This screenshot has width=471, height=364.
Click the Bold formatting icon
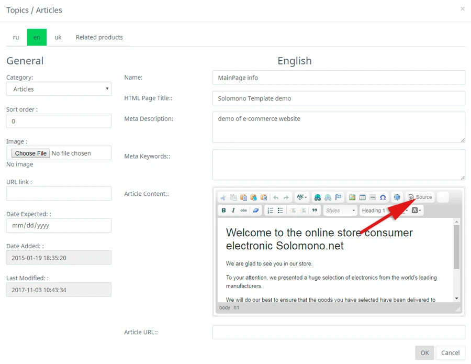(224, 211)
